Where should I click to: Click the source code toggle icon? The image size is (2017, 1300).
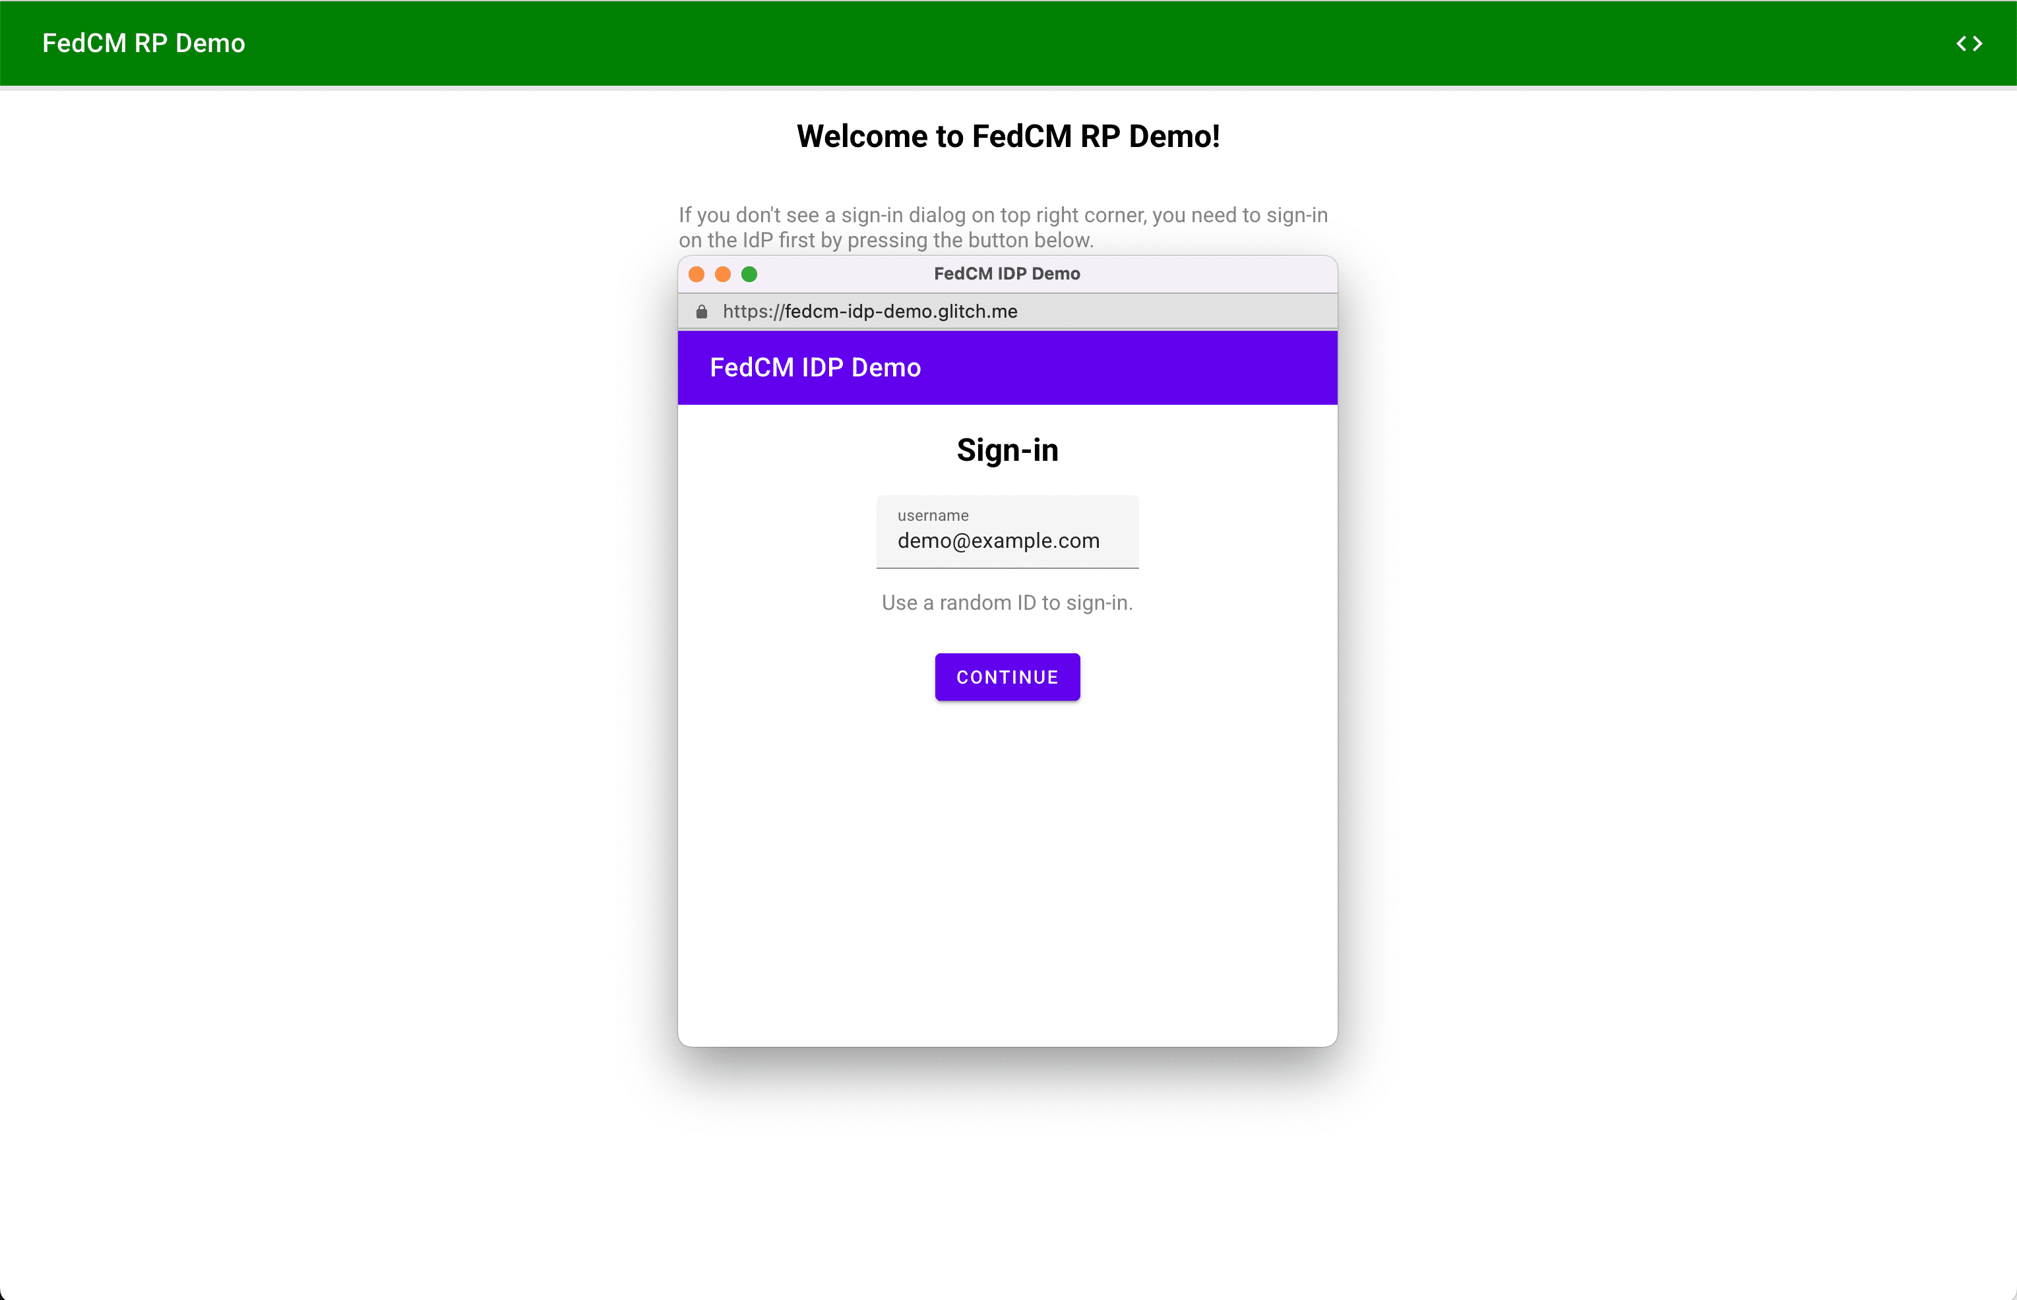click(x=1970, y=43)
